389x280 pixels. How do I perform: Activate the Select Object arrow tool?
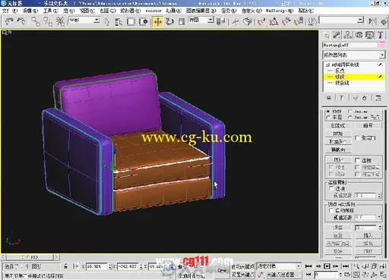[107, 22]
